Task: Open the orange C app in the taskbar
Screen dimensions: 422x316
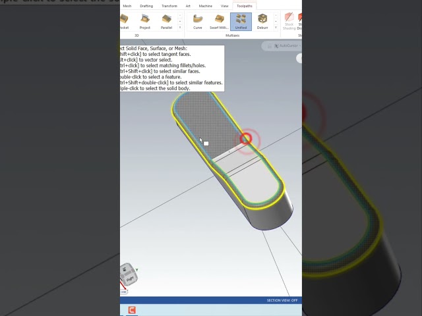Action: coord(132,310)
